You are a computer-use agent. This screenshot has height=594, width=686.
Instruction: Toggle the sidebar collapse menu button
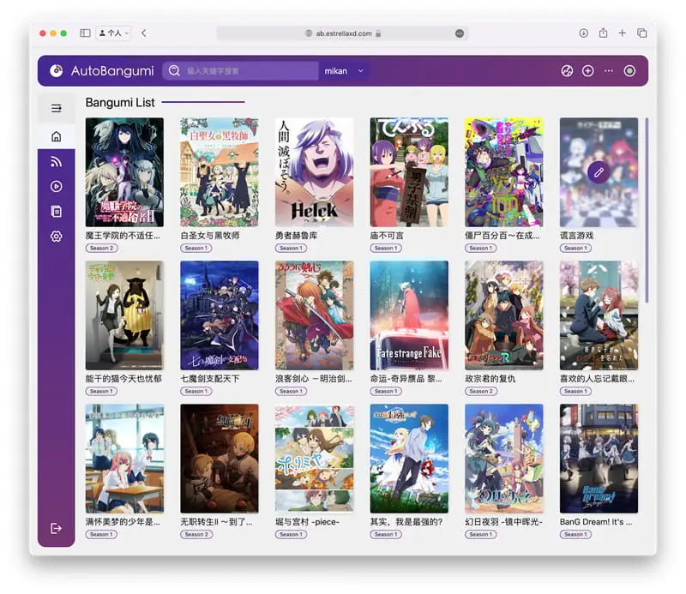56,108
